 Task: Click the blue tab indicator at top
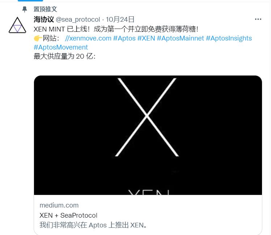tap(30, 1)
